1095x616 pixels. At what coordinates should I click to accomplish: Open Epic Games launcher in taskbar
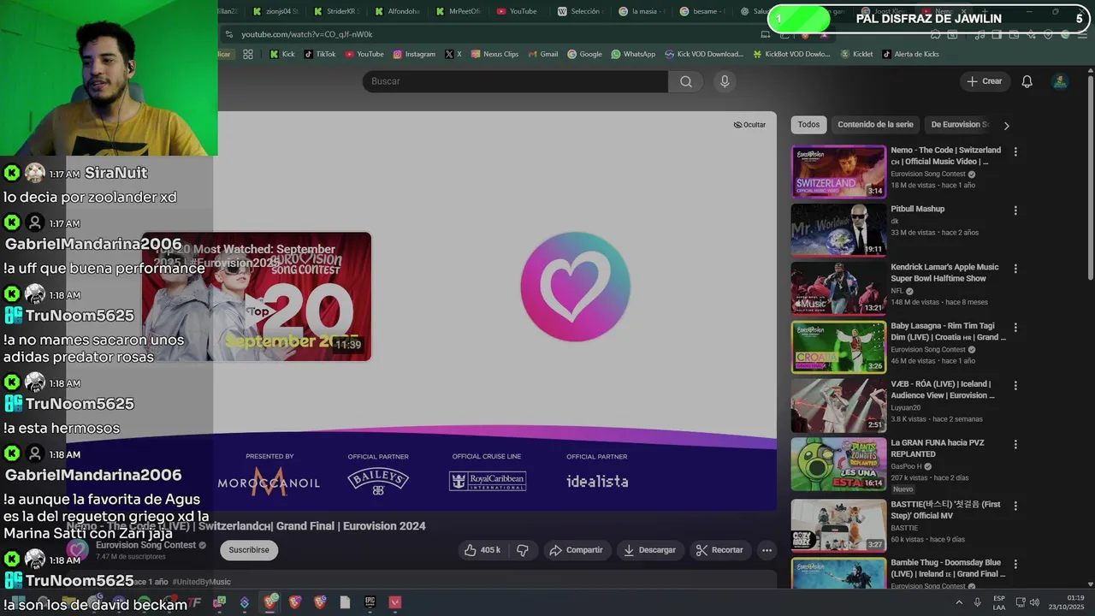pos(370,602)
